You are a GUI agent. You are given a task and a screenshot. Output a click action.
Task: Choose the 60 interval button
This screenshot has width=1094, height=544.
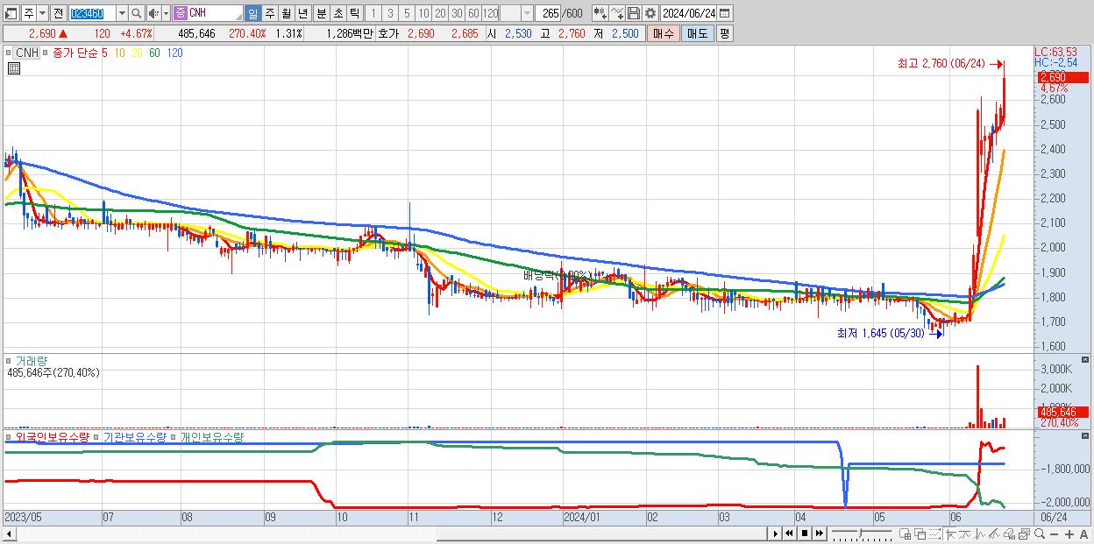473,13
